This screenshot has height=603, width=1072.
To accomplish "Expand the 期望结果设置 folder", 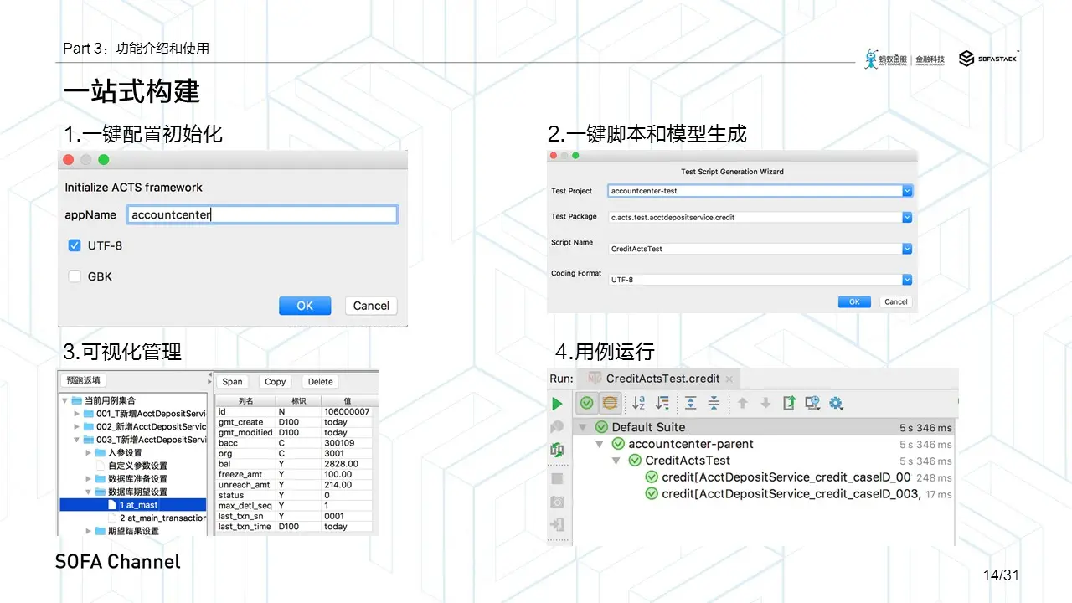I will [89, 531].
